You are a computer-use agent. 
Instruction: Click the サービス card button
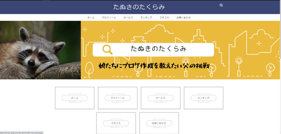[x=161, y=98]
